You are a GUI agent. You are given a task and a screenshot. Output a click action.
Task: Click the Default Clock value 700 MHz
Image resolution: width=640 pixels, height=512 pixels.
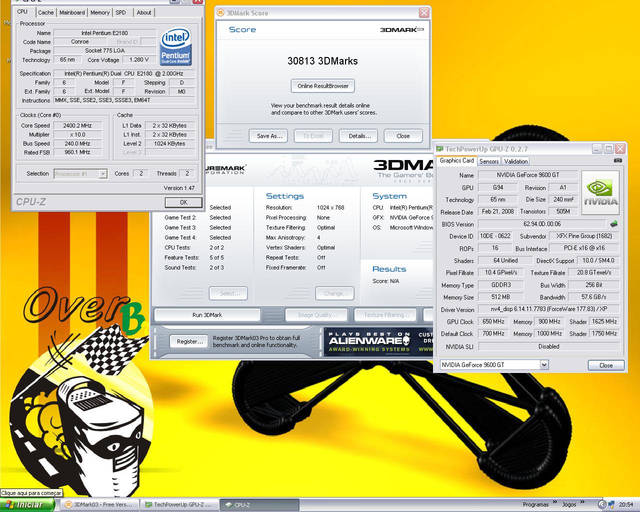493,333
